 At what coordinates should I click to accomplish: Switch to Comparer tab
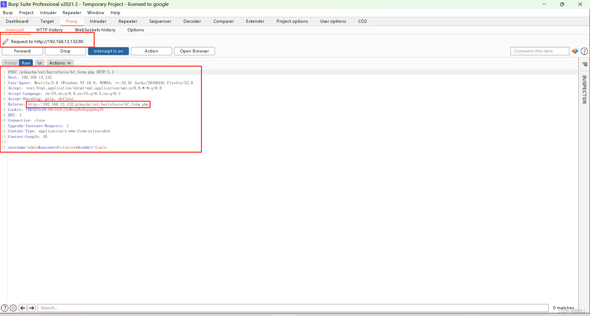pos(224,21)
